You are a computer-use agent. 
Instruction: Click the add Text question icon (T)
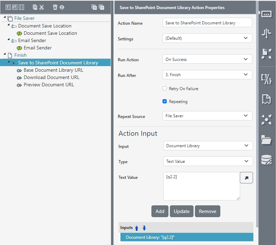coord(8,7)
